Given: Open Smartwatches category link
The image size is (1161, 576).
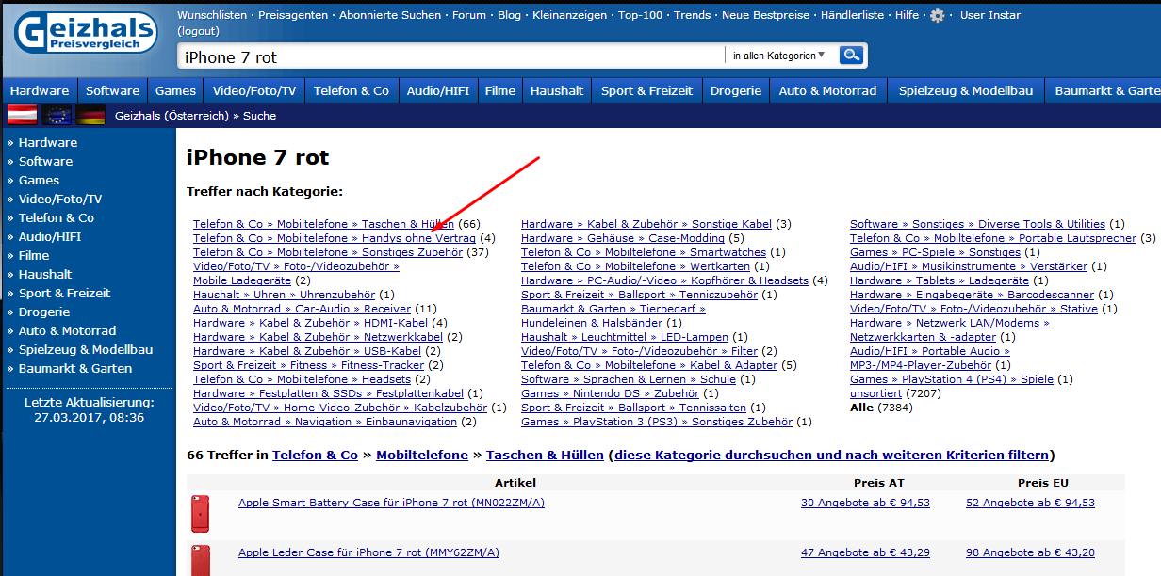Looking at the screenshot, I should (x=644, y=252).
